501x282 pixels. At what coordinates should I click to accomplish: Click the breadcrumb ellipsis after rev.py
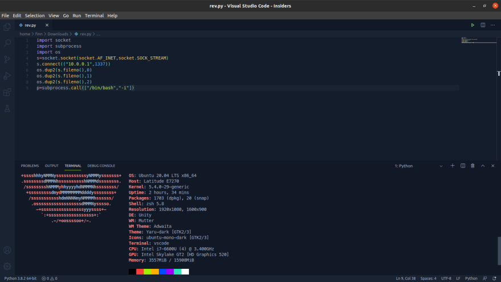tap(98, 34)
